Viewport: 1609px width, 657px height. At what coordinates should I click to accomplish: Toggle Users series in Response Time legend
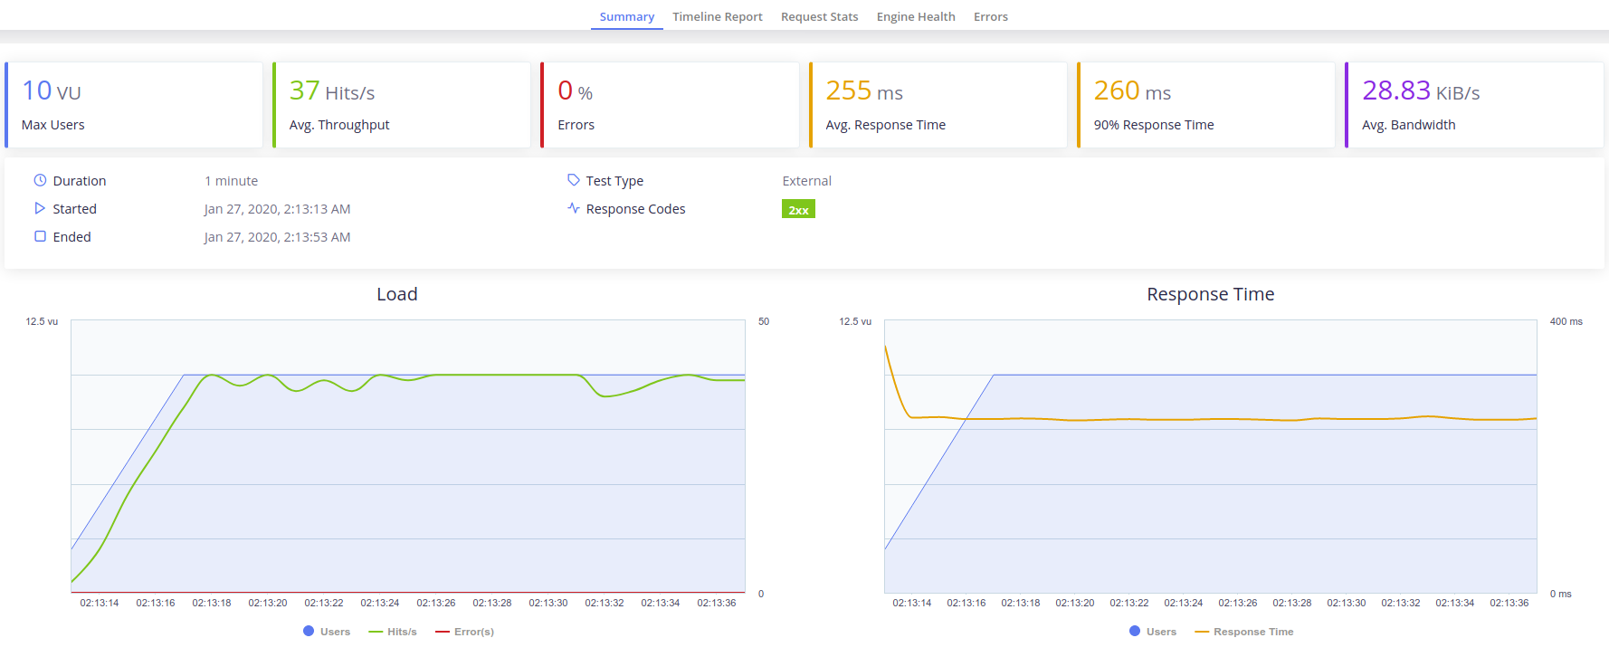(1153, 632)
